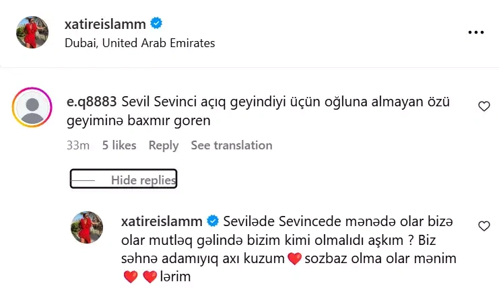Screen dimensions: 499x290
Task: Open the three-dot more options menu
Action: (475, 32)
